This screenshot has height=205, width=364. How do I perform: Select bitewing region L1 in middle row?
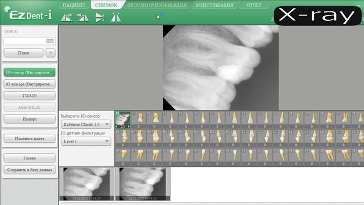[249, 138]
